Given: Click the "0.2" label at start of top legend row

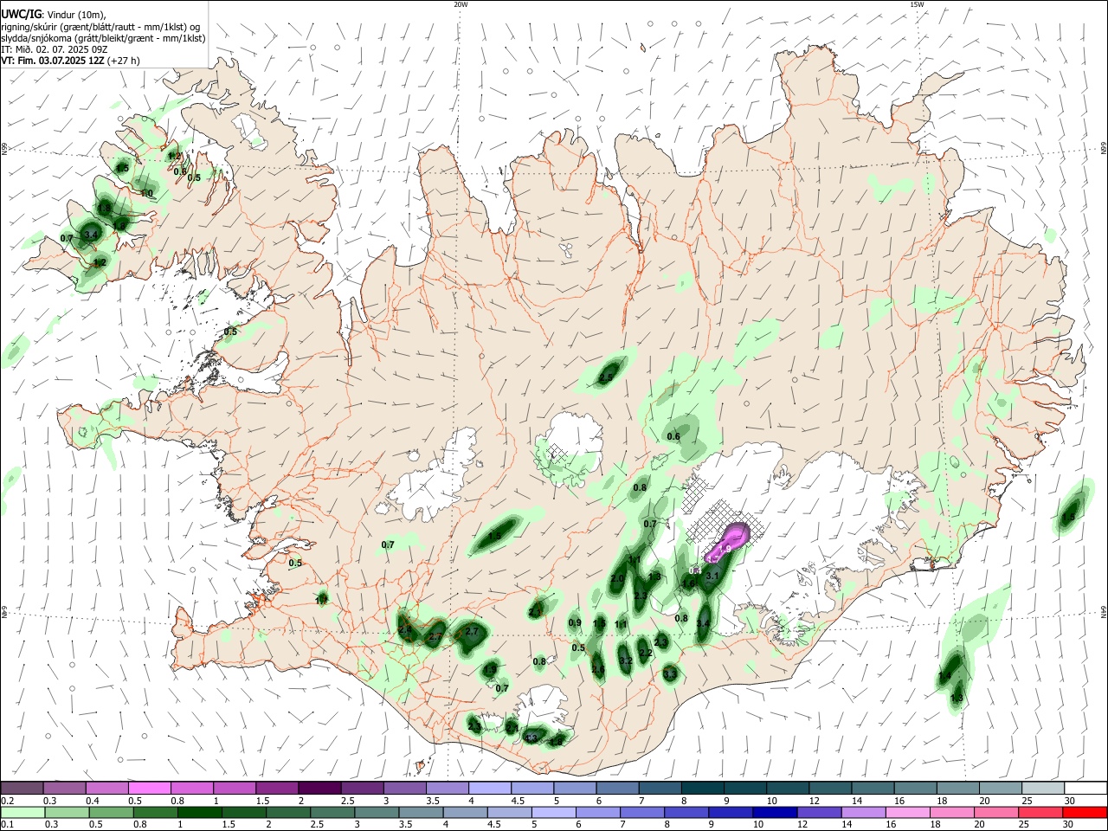Looking at the screenshot, I should [x=8, y=801].
